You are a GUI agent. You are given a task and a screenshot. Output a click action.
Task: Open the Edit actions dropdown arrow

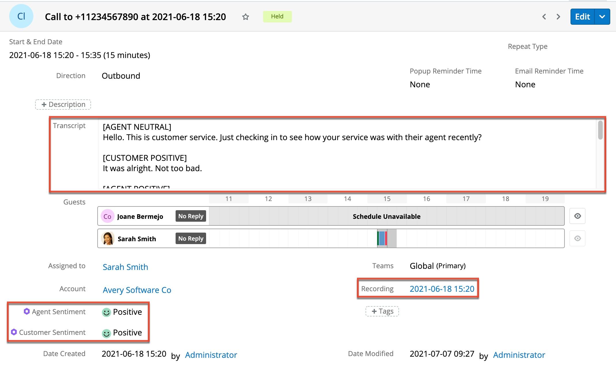tap(602, 17)
